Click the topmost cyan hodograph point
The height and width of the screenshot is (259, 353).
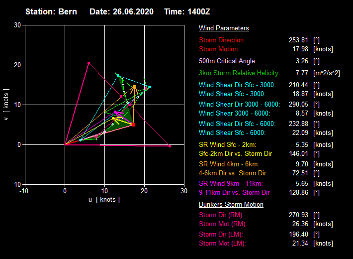(118, 75)
